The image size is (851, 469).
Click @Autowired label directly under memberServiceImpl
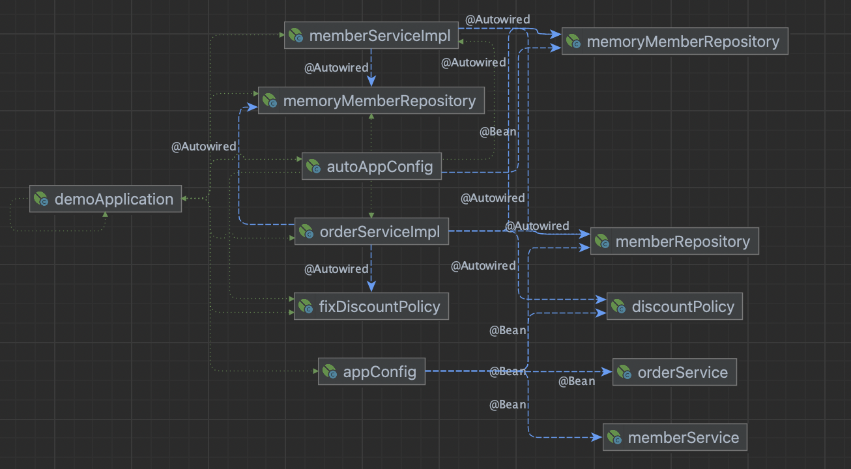[337, 68]
